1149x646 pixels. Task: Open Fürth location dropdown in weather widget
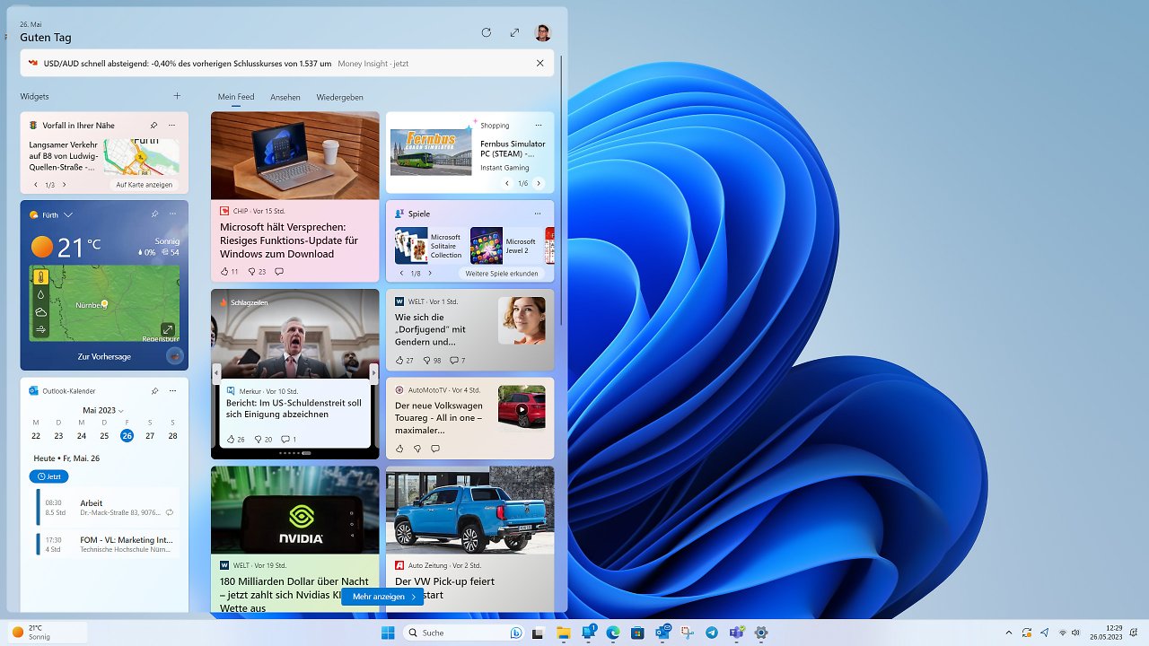point(68,215)
